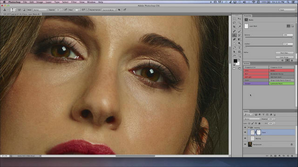Open layer Fill dropdown arrow

(274, 123)
